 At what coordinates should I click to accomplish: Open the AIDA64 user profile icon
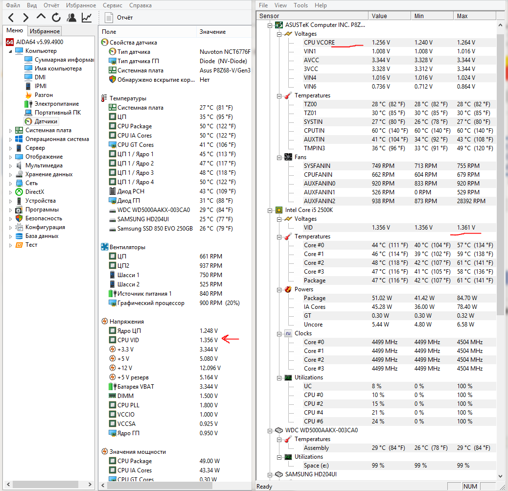click(x=71, y=18)
